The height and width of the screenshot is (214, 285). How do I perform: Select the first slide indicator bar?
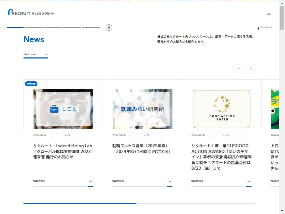pyautogui.click(x=15, y=27)
